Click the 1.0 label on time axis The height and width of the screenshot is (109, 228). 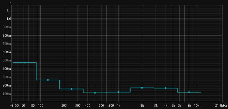[x=9, y=18]
